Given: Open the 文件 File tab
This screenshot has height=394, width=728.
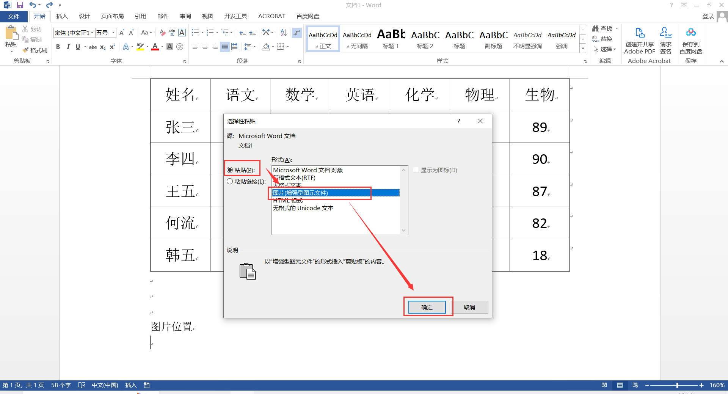Looking at the screenshot, I should 14,16.
